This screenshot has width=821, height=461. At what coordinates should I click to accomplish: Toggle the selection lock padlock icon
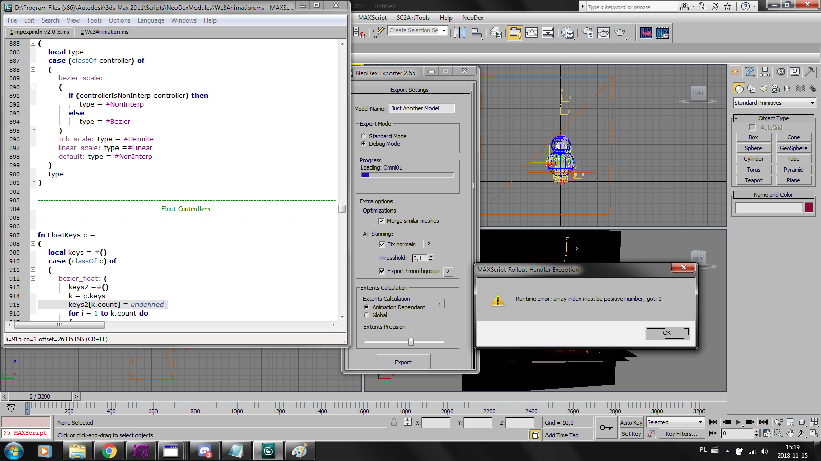[394, 422]
